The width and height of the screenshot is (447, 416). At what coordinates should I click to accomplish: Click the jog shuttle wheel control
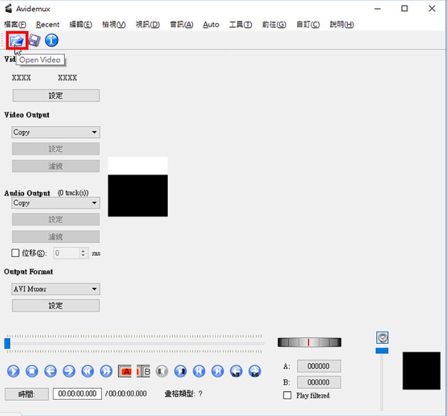click(309, 342)
